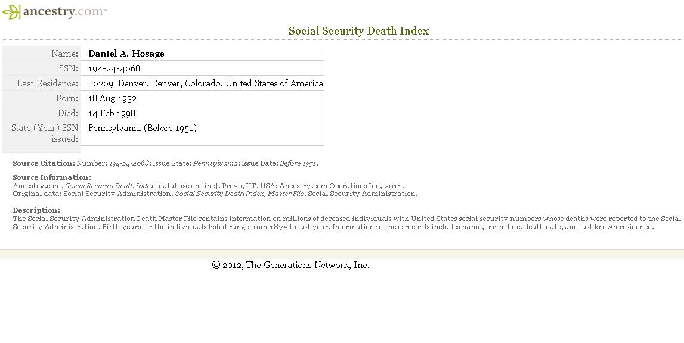The image size is (684, 343).
Task: Click the italic Issue State Pennsylvania text
Action: click(215, 163)
